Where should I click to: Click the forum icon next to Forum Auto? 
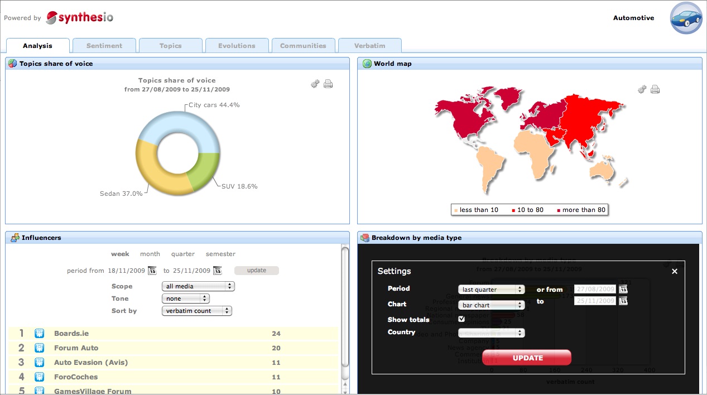[39, 348]
